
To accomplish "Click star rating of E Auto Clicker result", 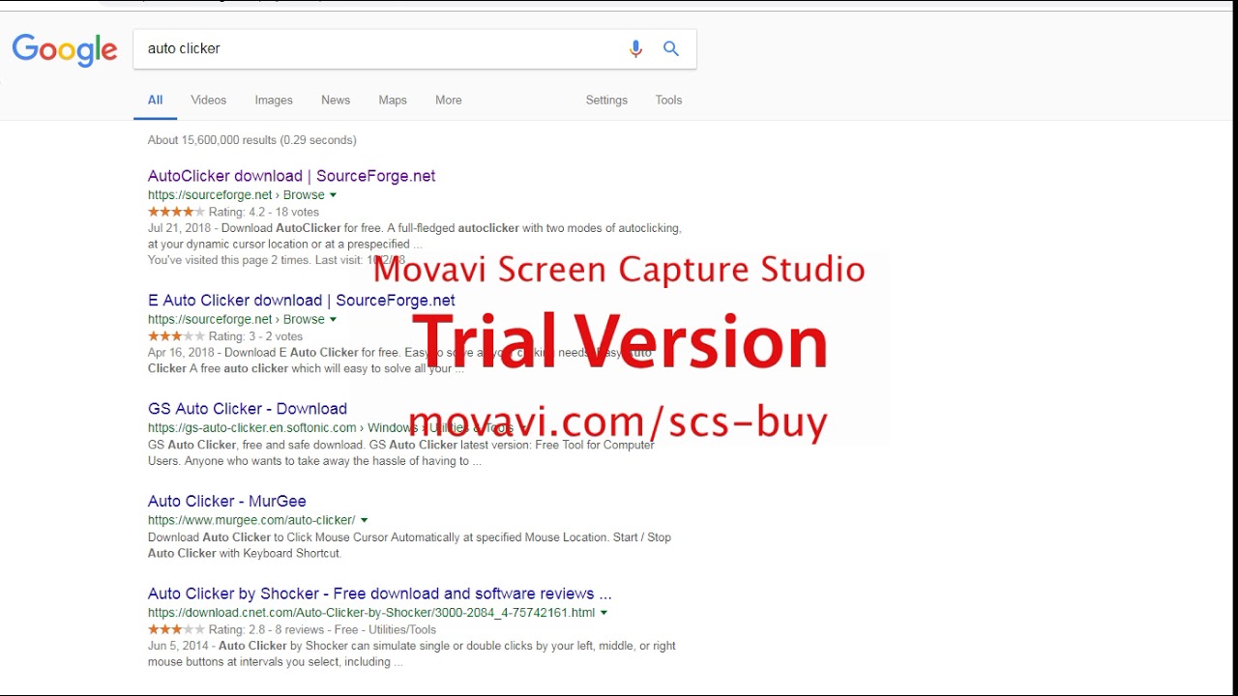I will [x=176, y=335].
